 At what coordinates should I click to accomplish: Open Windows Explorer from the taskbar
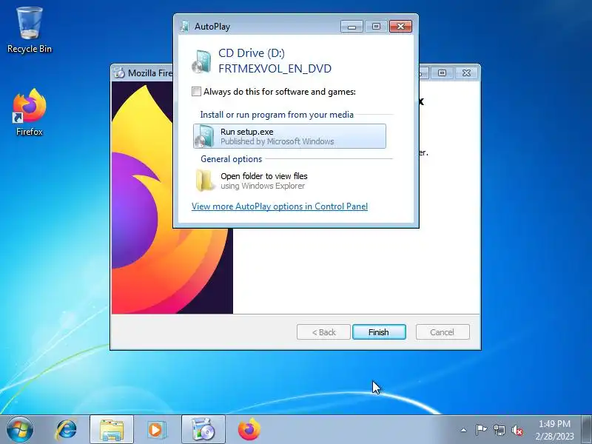(112, 430)
